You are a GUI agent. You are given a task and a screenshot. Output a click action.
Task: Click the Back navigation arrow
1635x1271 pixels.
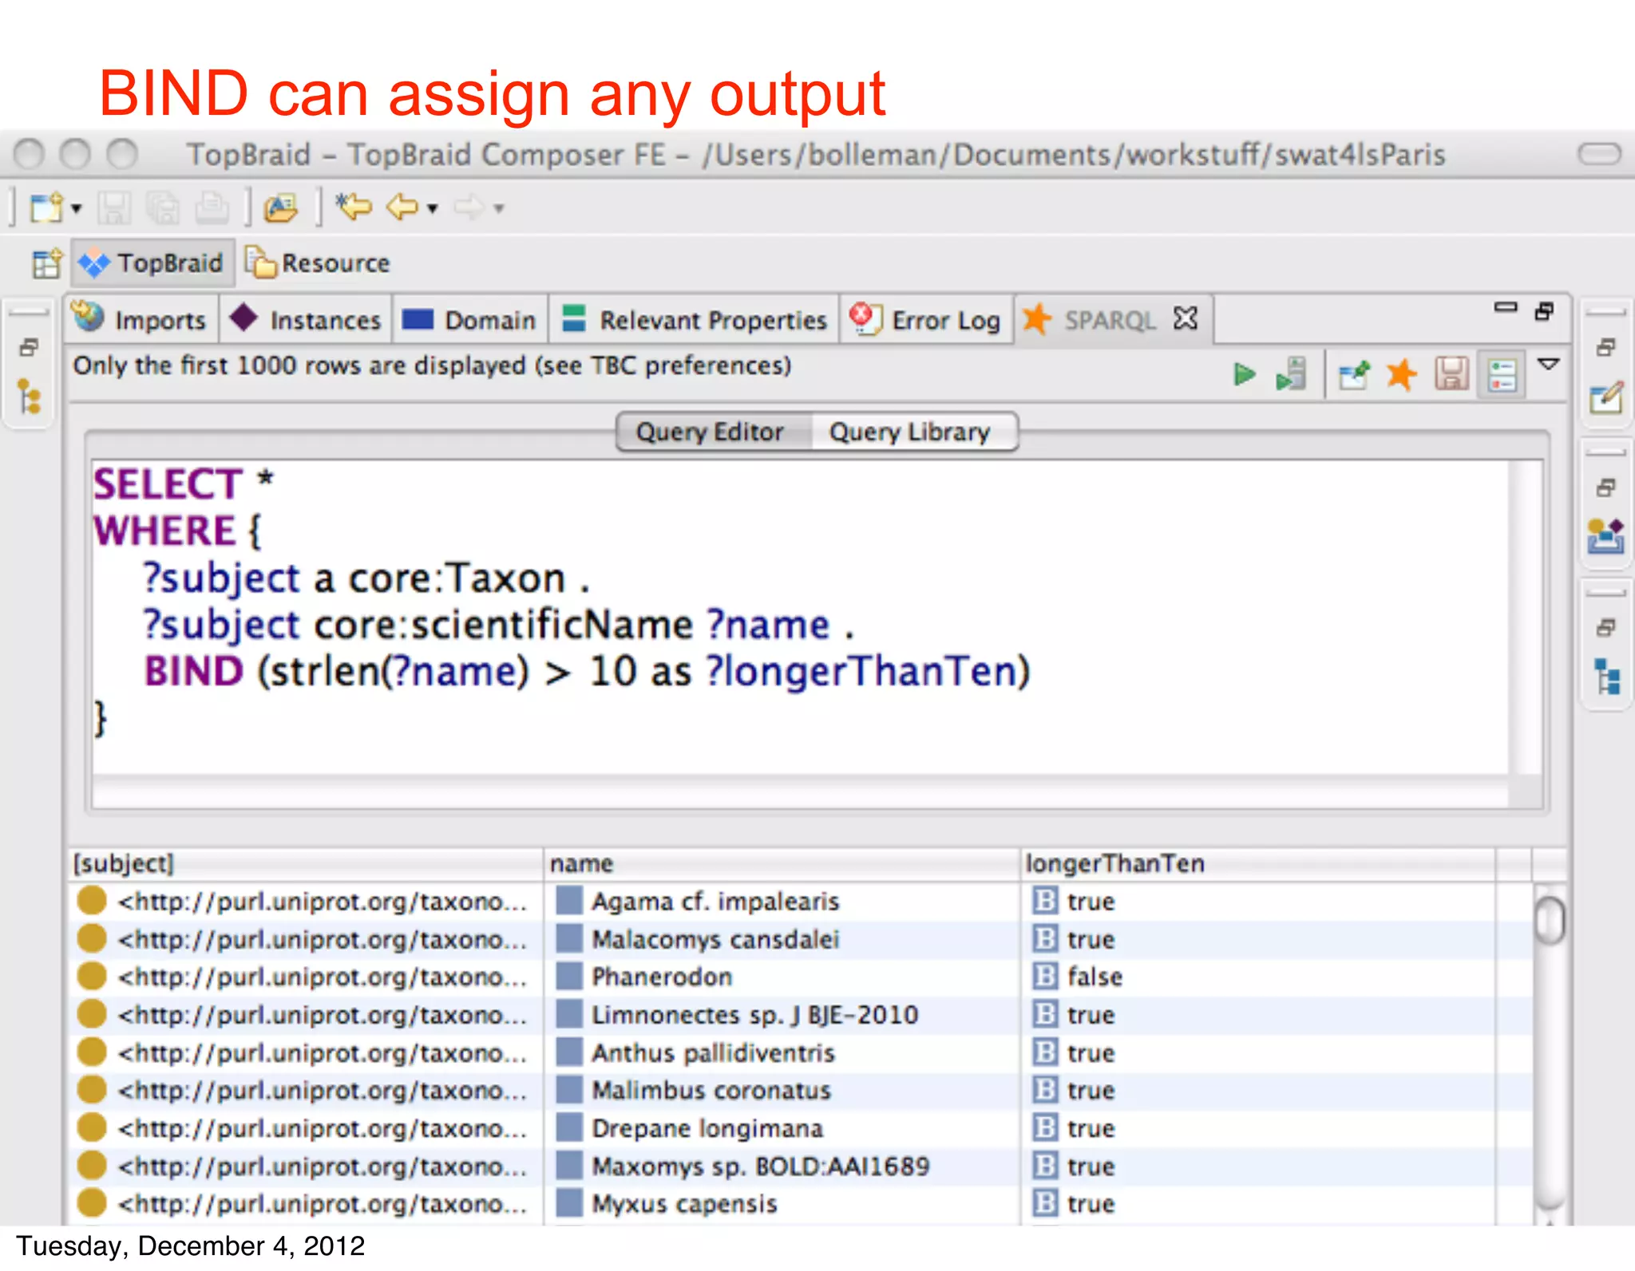click(x=402, y=208)
